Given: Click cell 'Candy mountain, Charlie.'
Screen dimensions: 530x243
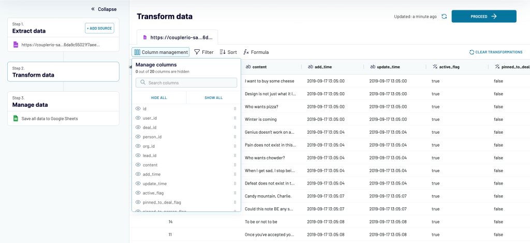Looking at the screenshot, I should pos(268,196).
